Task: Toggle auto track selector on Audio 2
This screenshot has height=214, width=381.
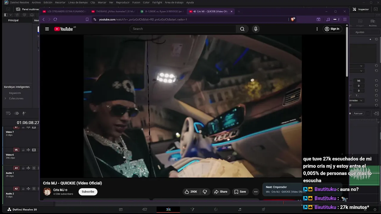Action: 28,189
